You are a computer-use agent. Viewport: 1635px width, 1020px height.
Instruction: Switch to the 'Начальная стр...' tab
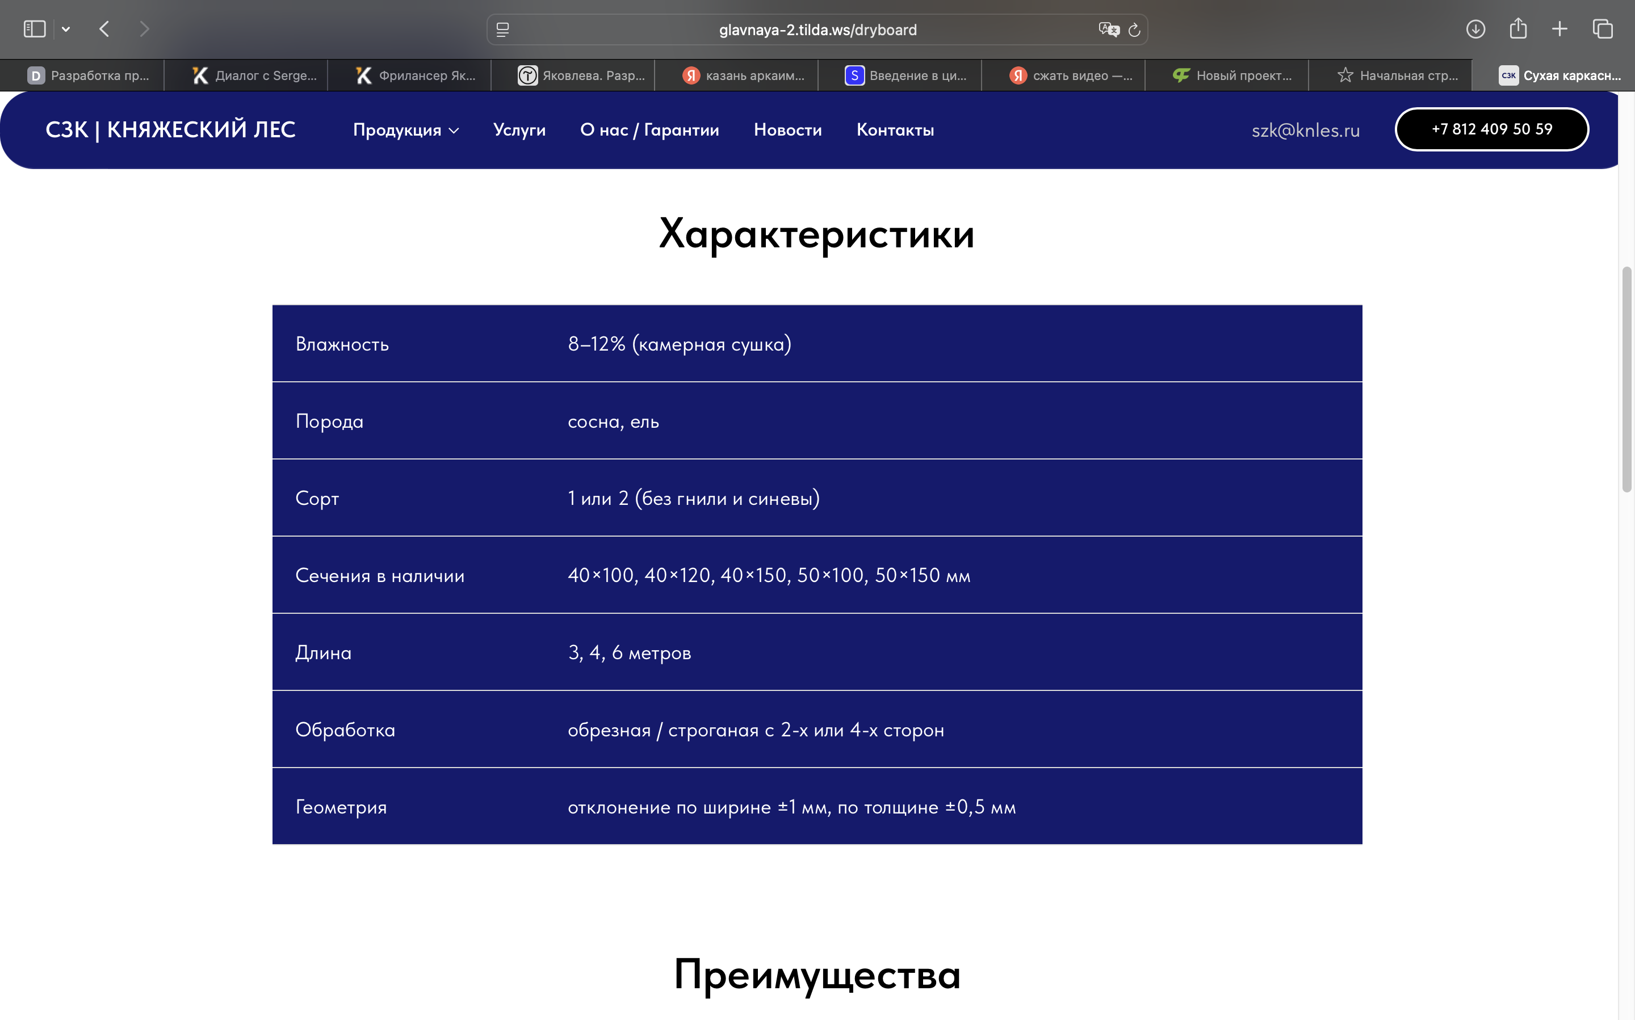point(1390,75)
